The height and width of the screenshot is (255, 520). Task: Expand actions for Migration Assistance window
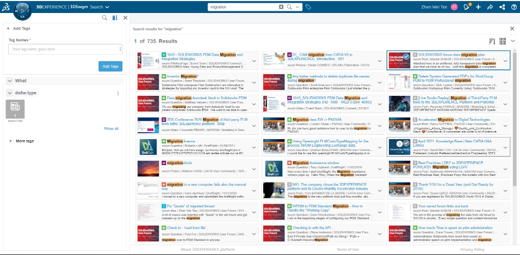[379, 169]
